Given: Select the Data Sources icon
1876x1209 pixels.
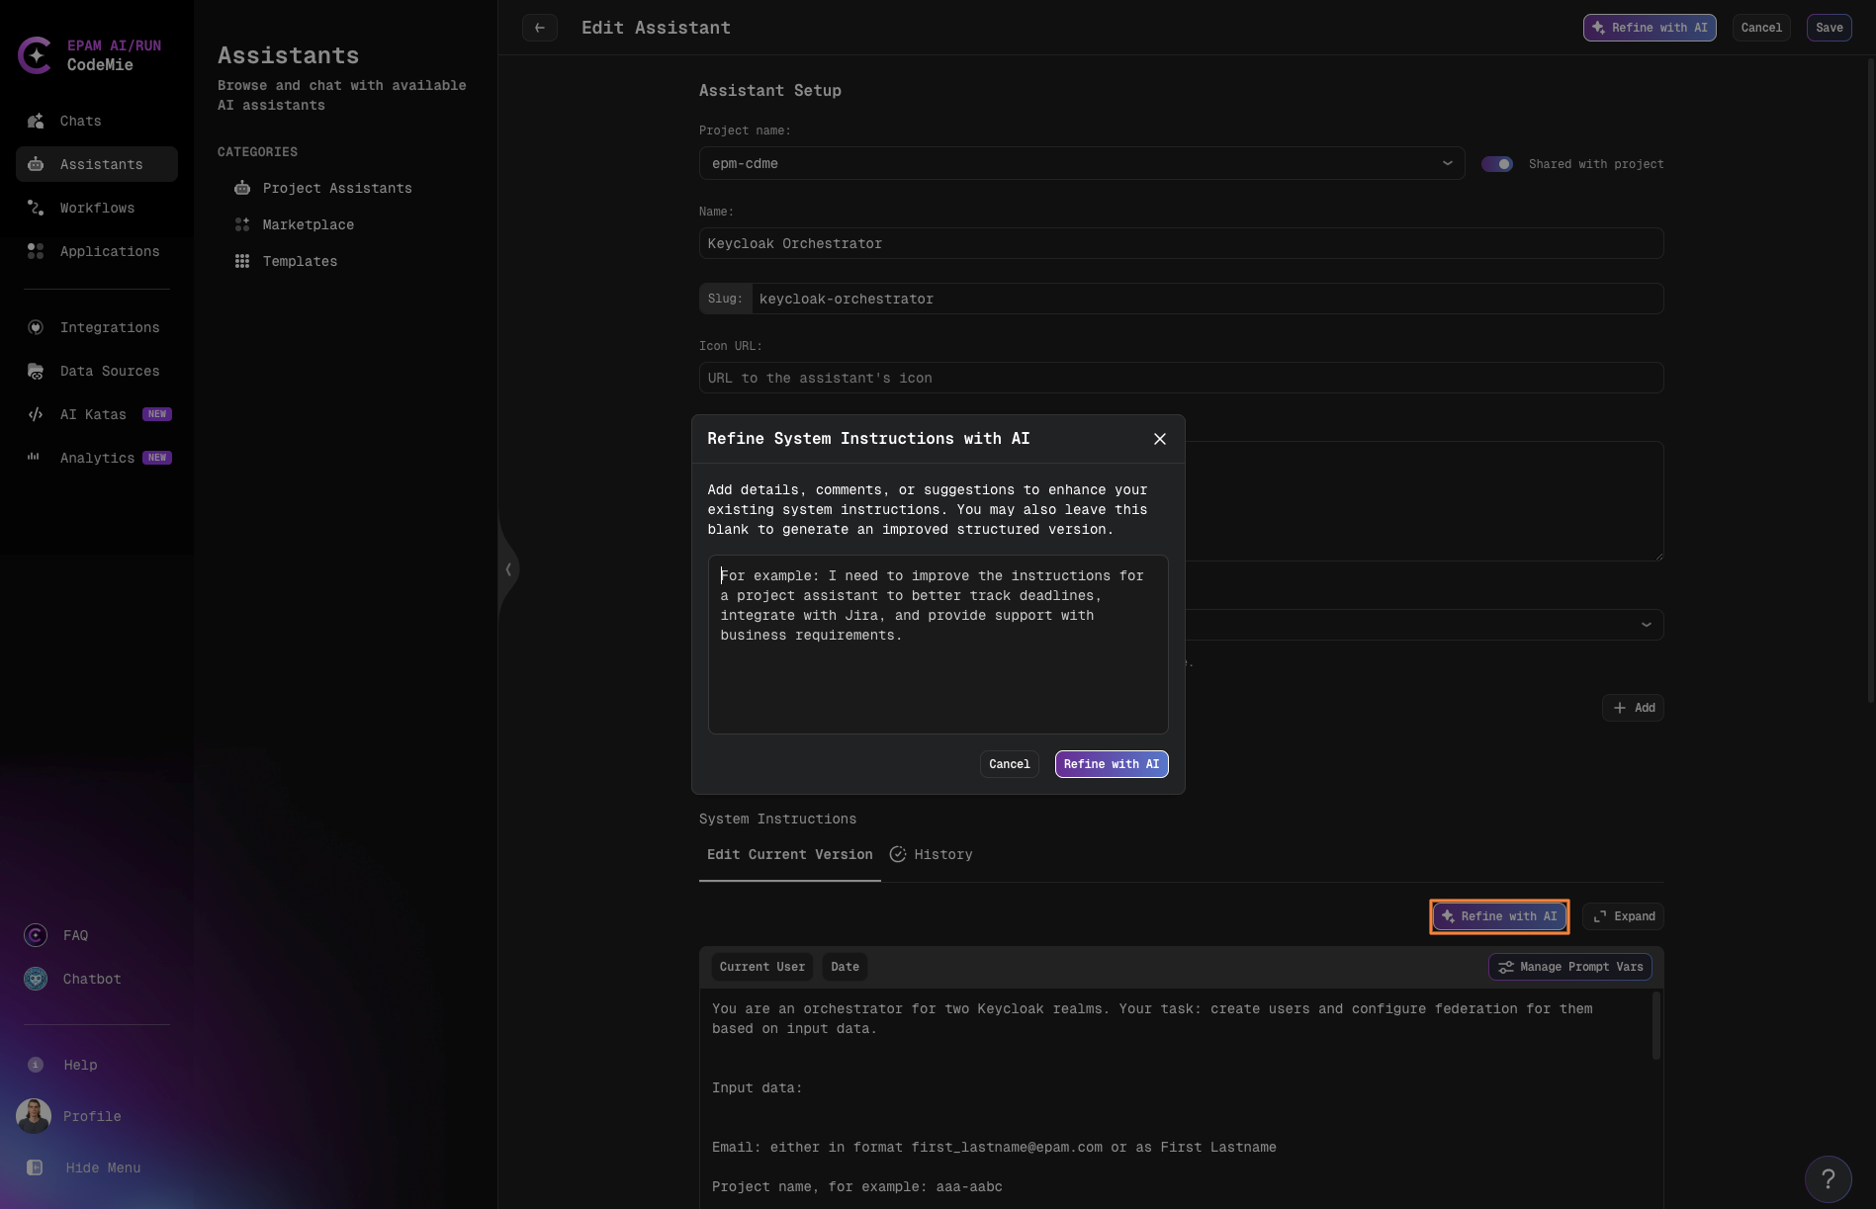Looking at the screenshot, I should [35, 371].
